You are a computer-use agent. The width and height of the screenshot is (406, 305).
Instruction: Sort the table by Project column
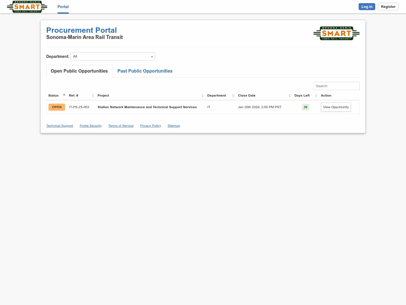tap(202, 95)
